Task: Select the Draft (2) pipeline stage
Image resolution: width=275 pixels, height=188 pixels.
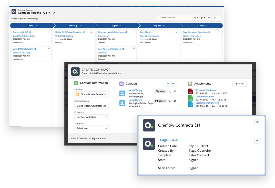Action: pos(33,26)
